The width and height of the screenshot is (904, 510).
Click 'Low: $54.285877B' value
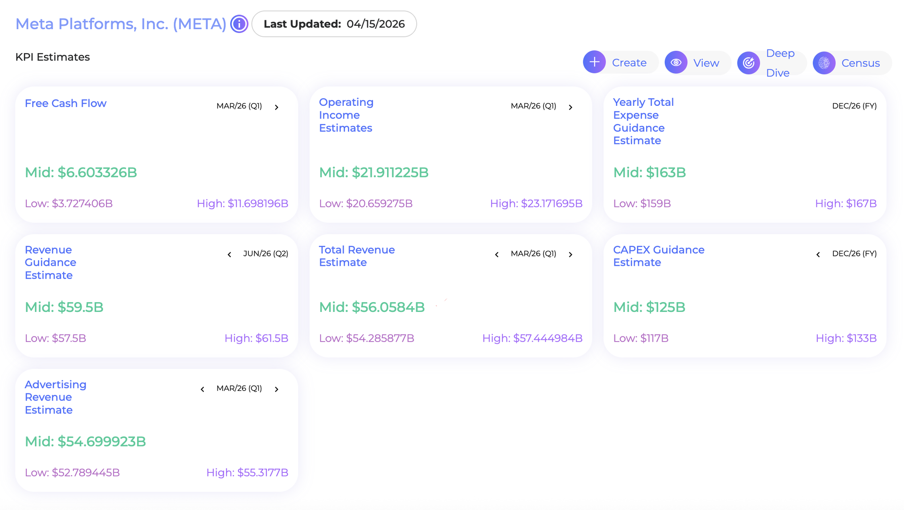tap(367, 338)
